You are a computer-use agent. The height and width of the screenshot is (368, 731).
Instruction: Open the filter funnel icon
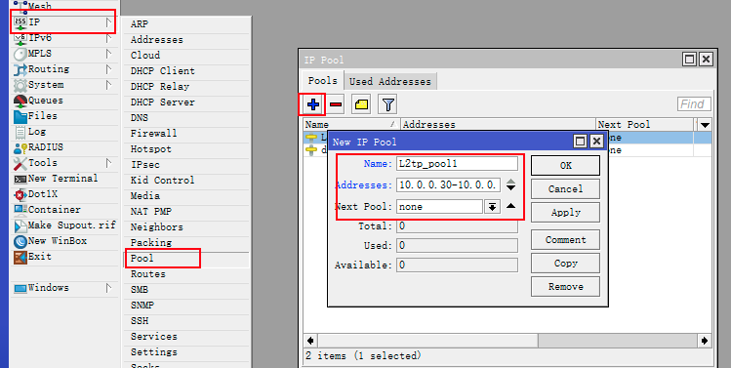coord(387,104)
